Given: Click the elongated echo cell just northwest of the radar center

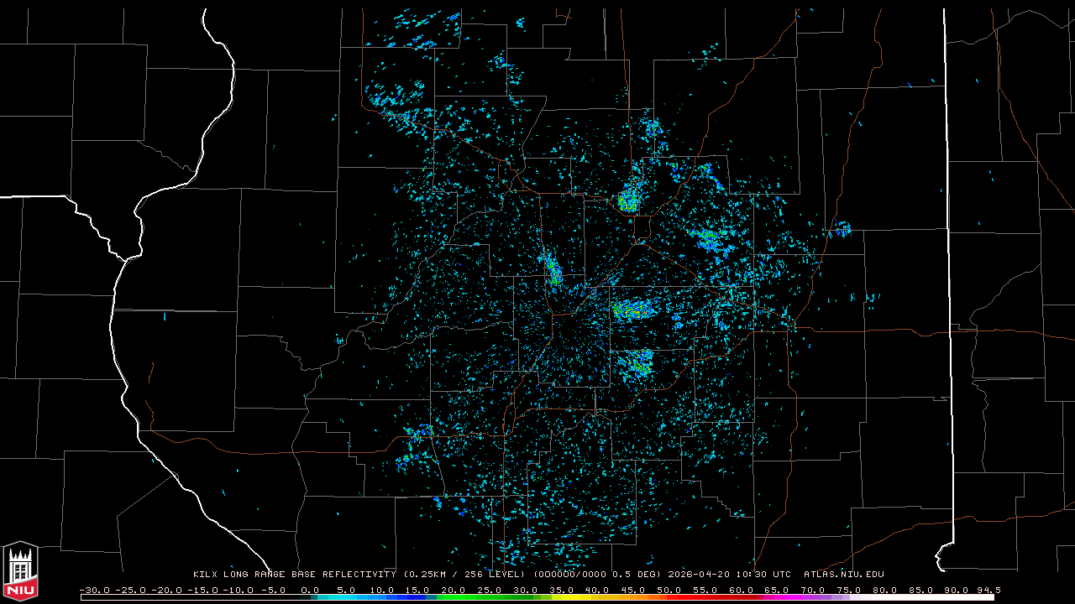Looking at the screenshot, I should click(553, 270).
